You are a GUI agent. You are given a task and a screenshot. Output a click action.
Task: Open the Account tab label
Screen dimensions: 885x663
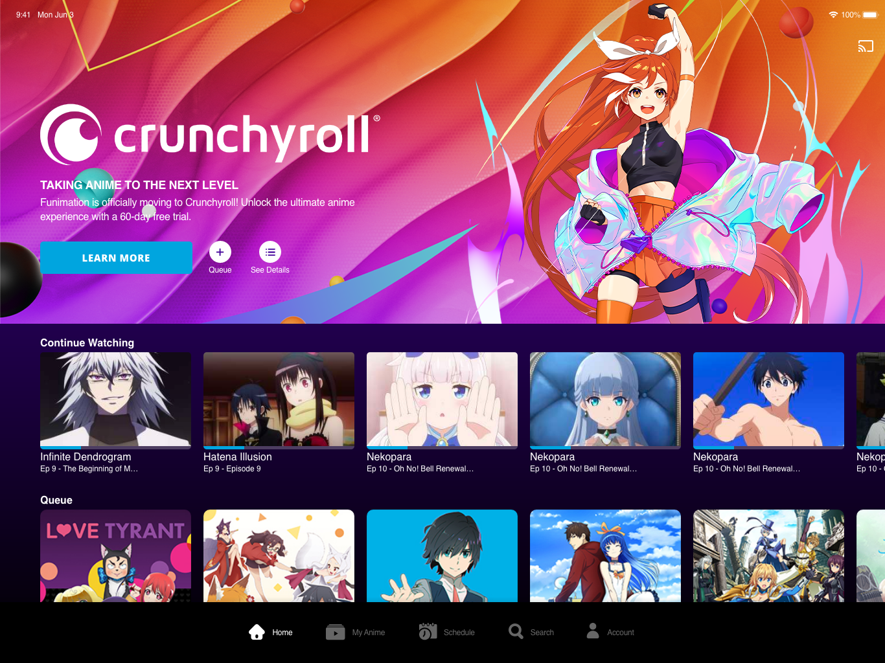621,633
